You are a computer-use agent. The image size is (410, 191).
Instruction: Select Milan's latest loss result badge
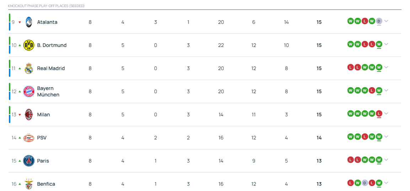pos(379,113)
